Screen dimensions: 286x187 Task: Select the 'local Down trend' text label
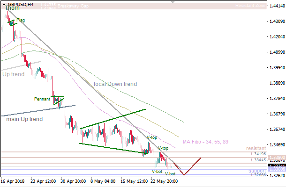click(x=115, y=84)
